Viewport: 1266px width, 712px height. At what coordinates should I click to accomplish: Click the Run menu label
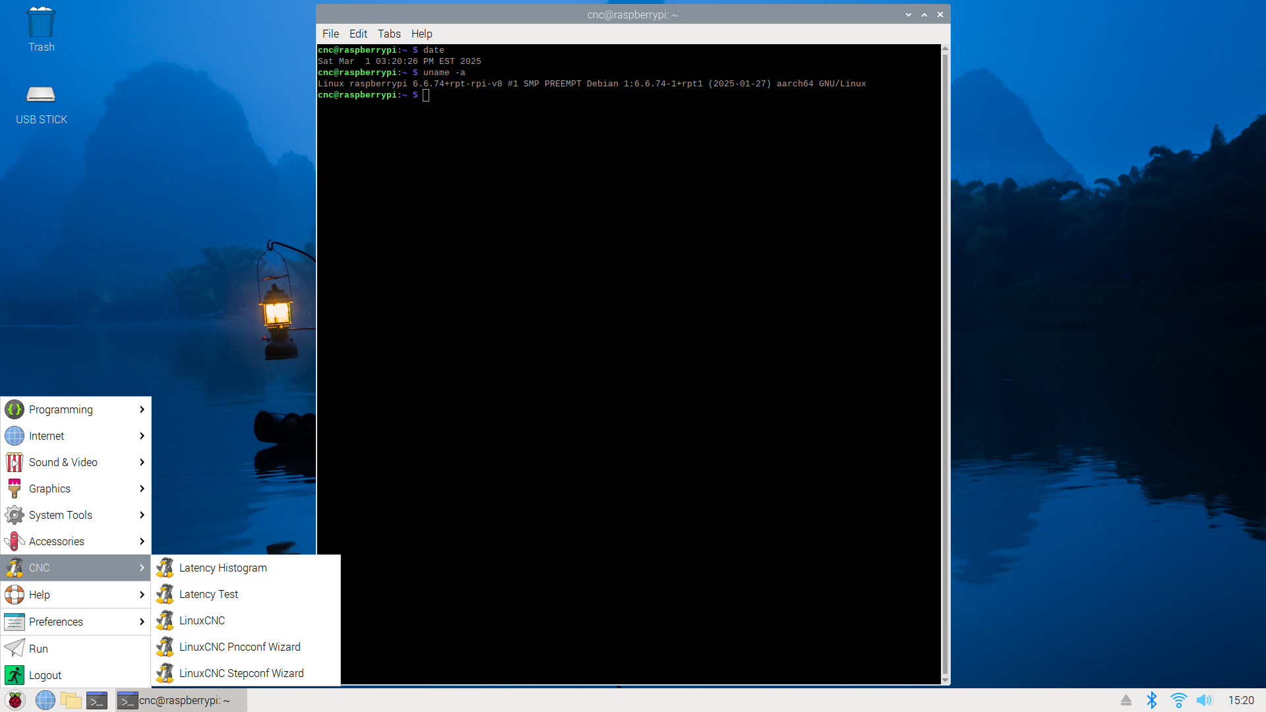pos(38,649)
